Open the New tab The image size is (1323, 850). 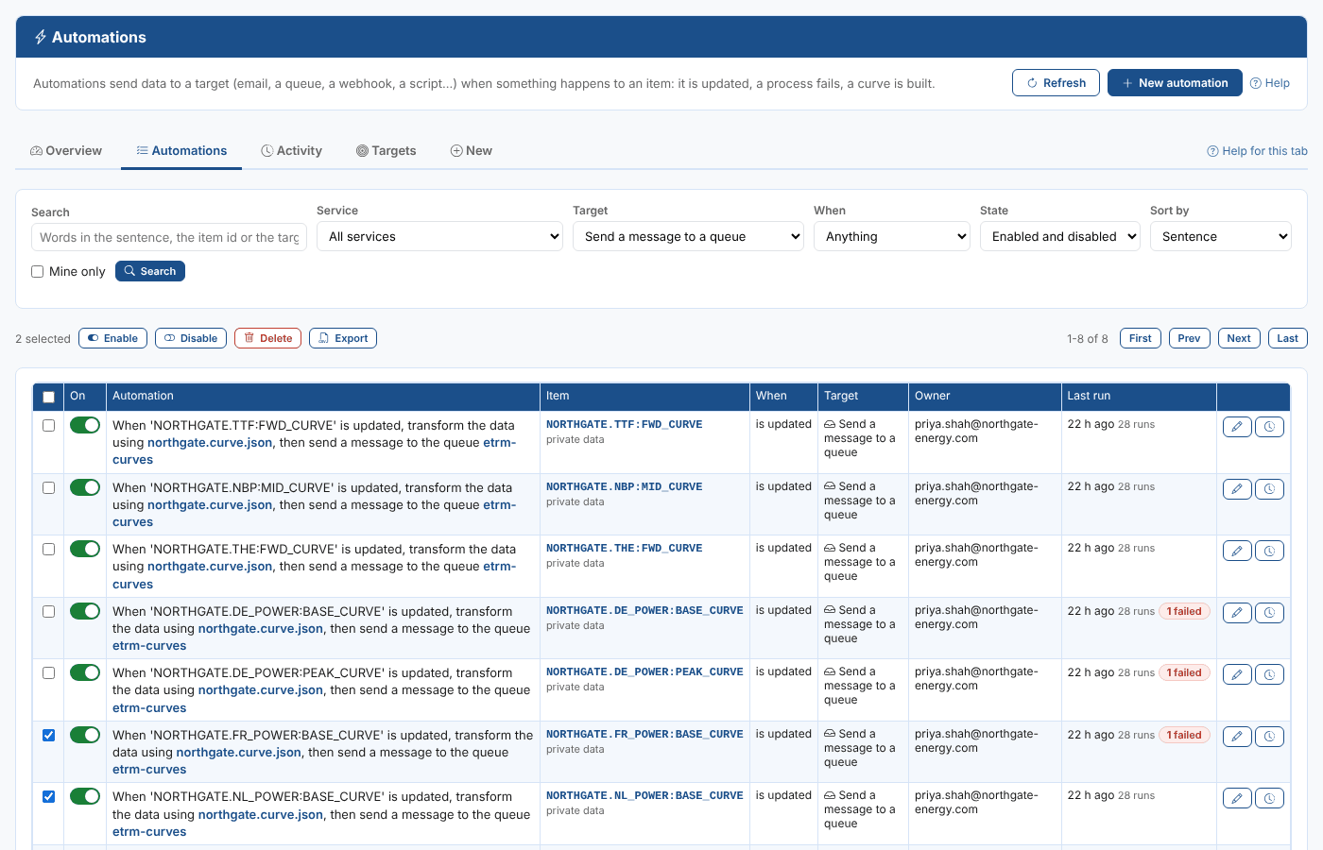pyautogui.click(x=471, y=151)
